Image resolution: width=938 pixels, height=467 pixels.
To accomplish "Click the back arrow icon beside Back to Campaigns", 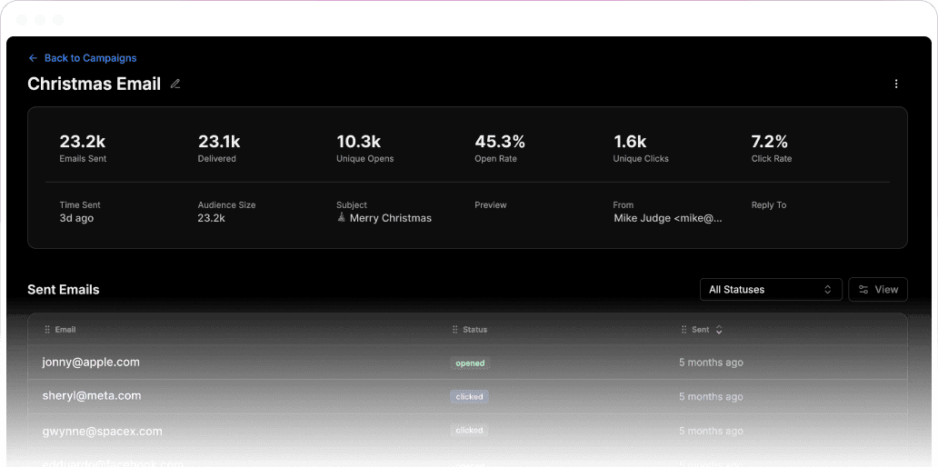I will click(33, 58).
